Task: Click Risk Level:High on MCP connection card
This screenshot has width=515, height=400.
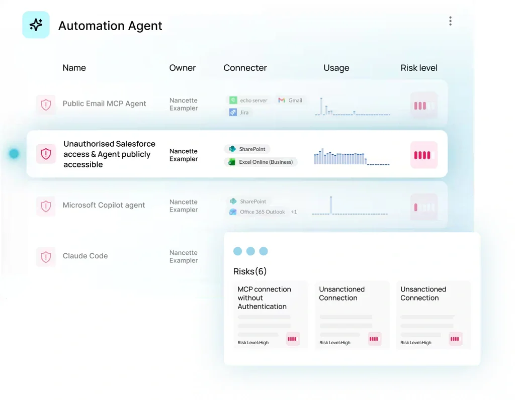Action: coord(253,343)
